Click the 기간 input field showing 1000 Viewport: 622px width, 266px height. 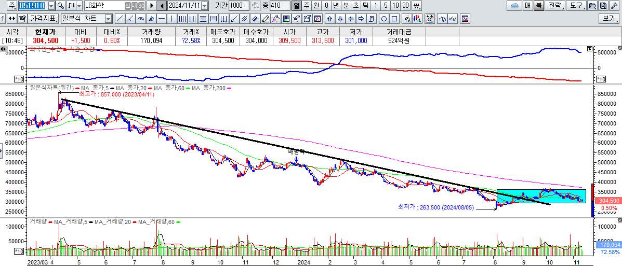[x=239, y=6]
